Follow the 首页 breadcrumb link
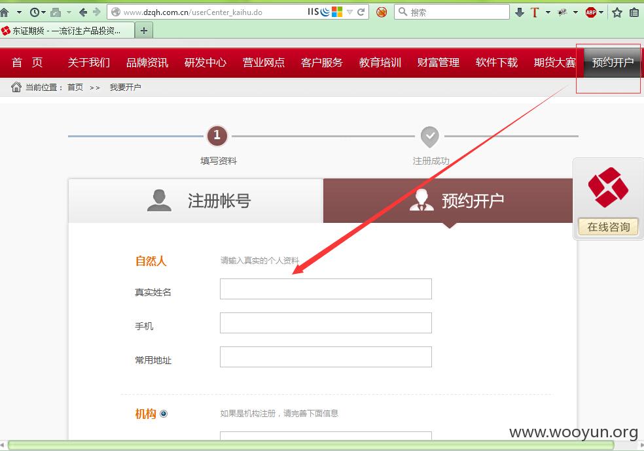 tap(75, 88)
